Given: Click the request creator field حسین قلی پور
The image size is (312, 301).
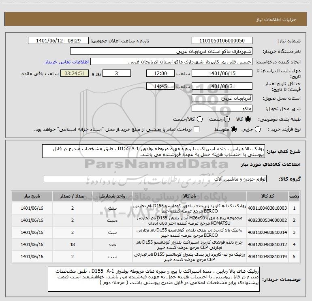Looking at the screenshot, I should pos(171,62).
